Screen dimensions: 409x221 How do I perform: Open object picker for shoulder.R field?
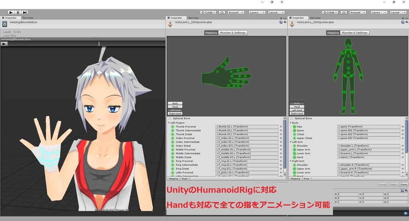click(x=403, y=165)
